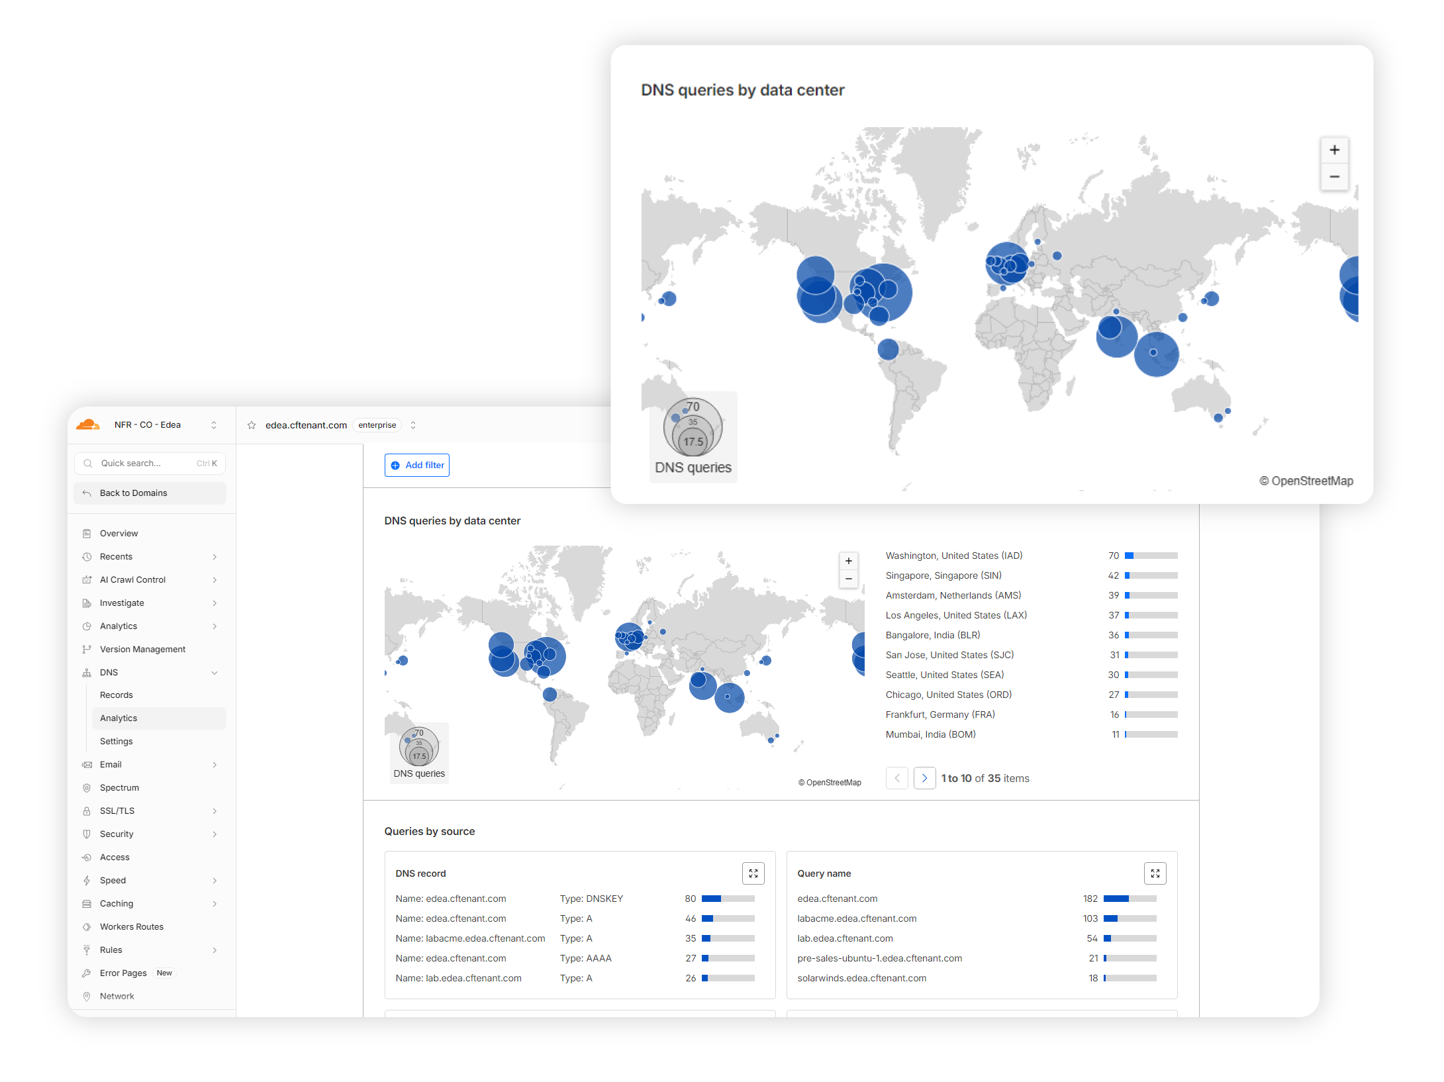Click the Access icon in sidebar
This screenshot has height=1082, width=1444.
[x=87, y=857]
